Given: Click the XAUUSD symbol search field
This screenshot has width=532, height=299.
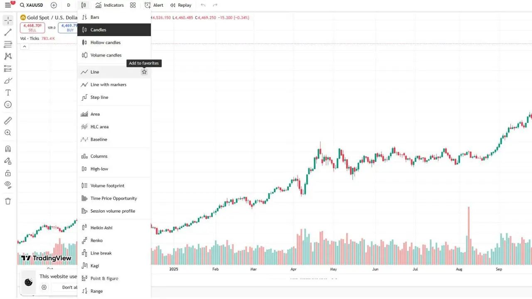Looking at the screenshot, I should 32,5.
